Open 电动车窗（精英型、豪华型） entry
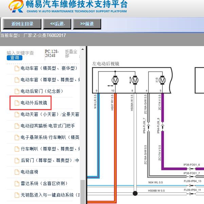The width and height of the screenshot is (204, 204). (49, 68)
